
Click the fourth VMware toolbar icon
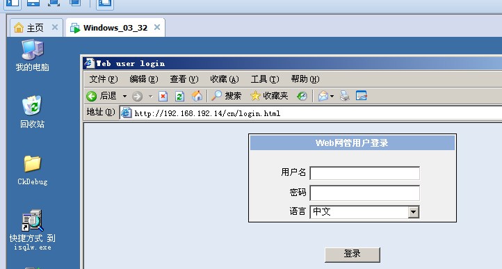pyautogui.click(x=75, y=3)
